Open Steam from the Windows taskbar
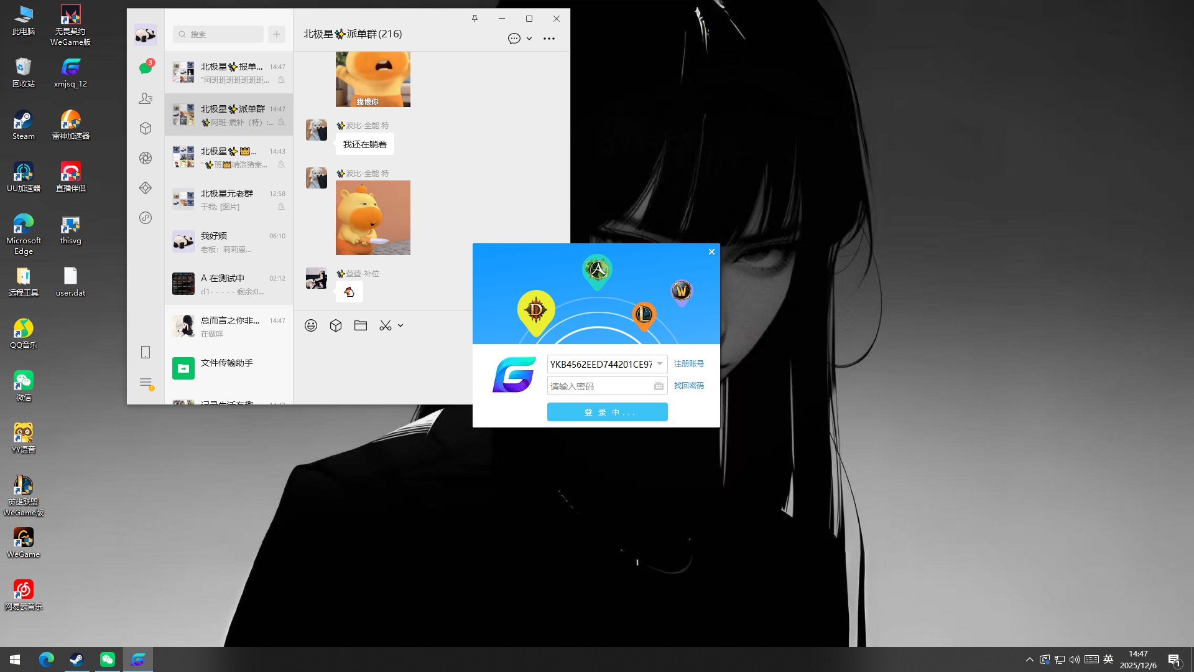Viewport: 1194px width, 672px height. [x=77, y=660]
